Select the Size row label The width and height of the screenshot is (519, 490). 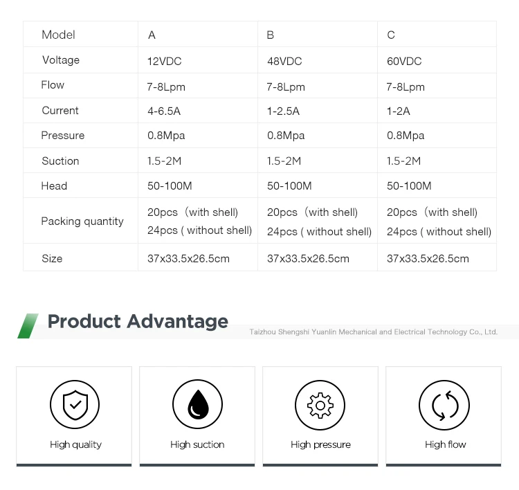[x=52, y=259]
